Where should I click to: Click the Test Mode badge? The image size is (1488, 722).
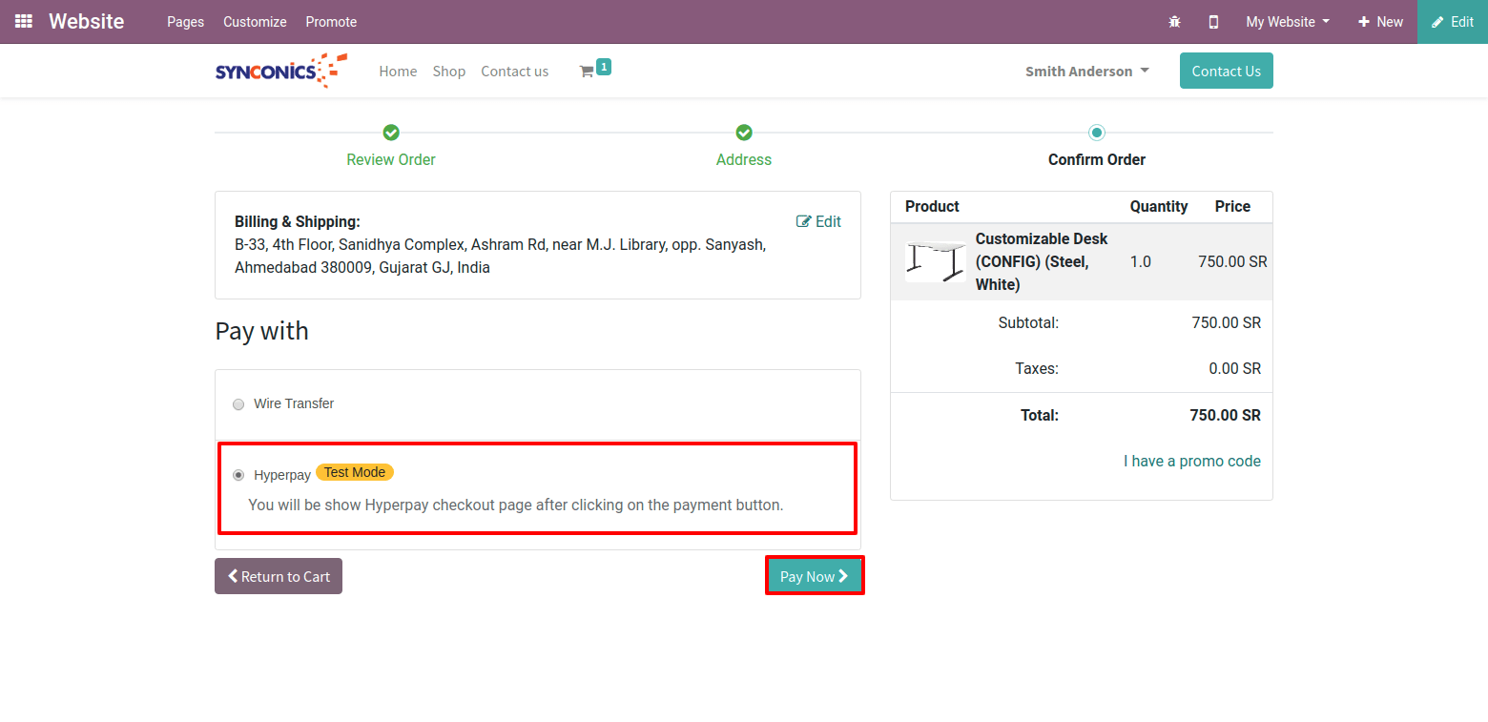355,472
